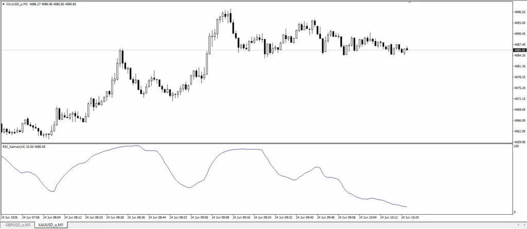Click price scale value 4069.05

tap(520, 110)
